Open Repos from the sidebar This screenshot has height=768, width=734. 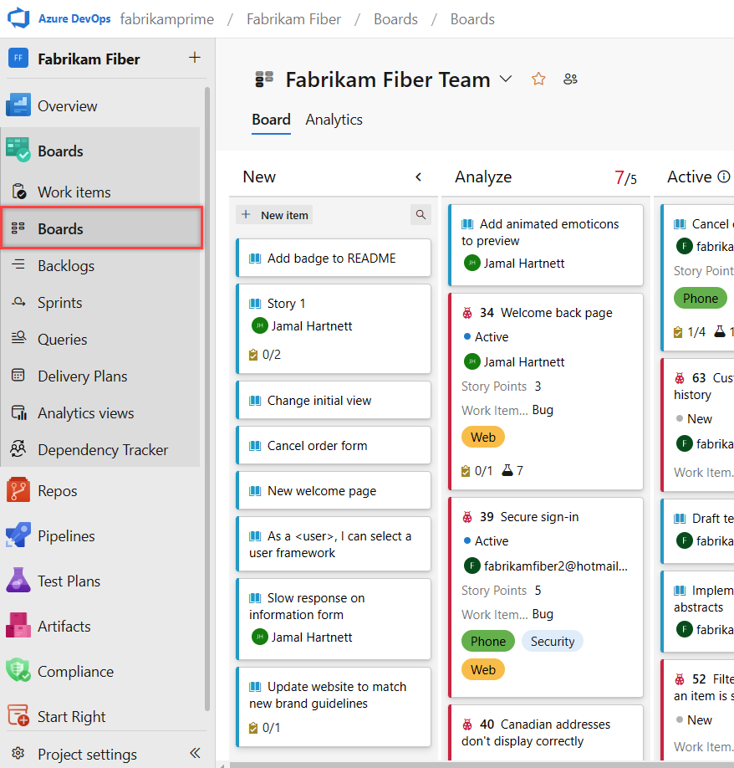coord(57,491)
